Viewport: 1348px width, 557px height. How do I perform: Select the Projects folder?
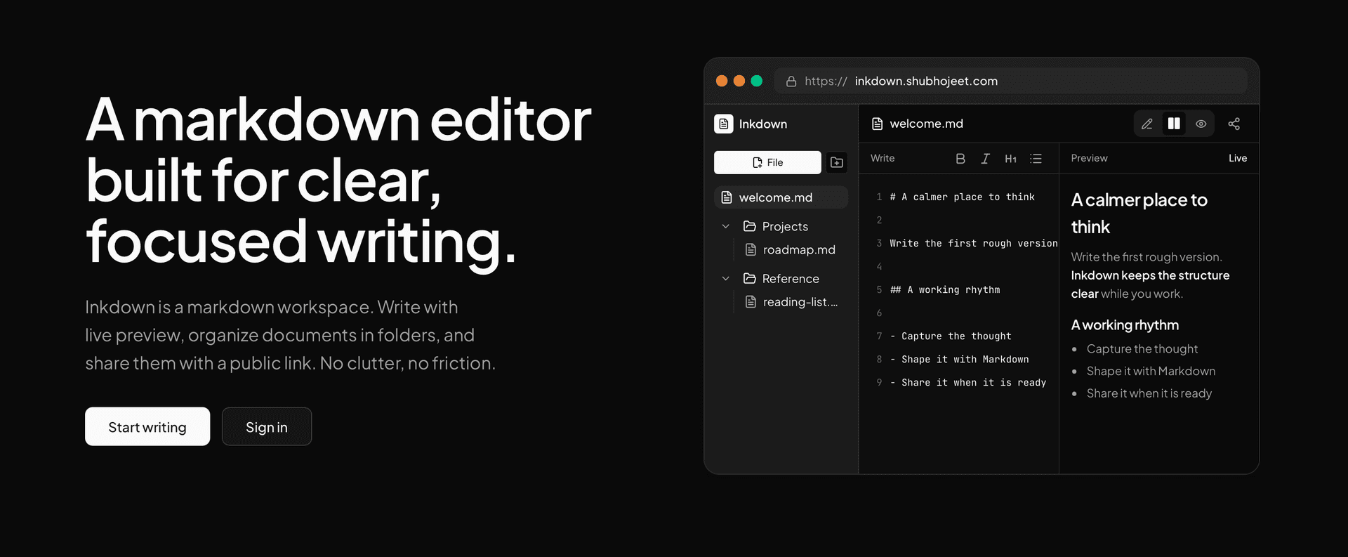pyautogui.click(x=776, y=226)
